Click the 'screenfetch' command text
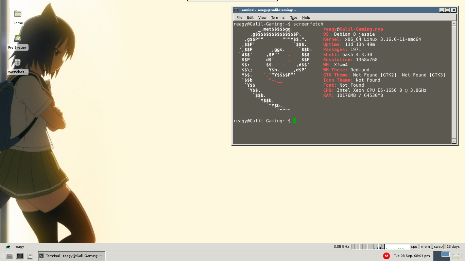The height and width of the screenshot is (261, 465). (x=308, y=24)
